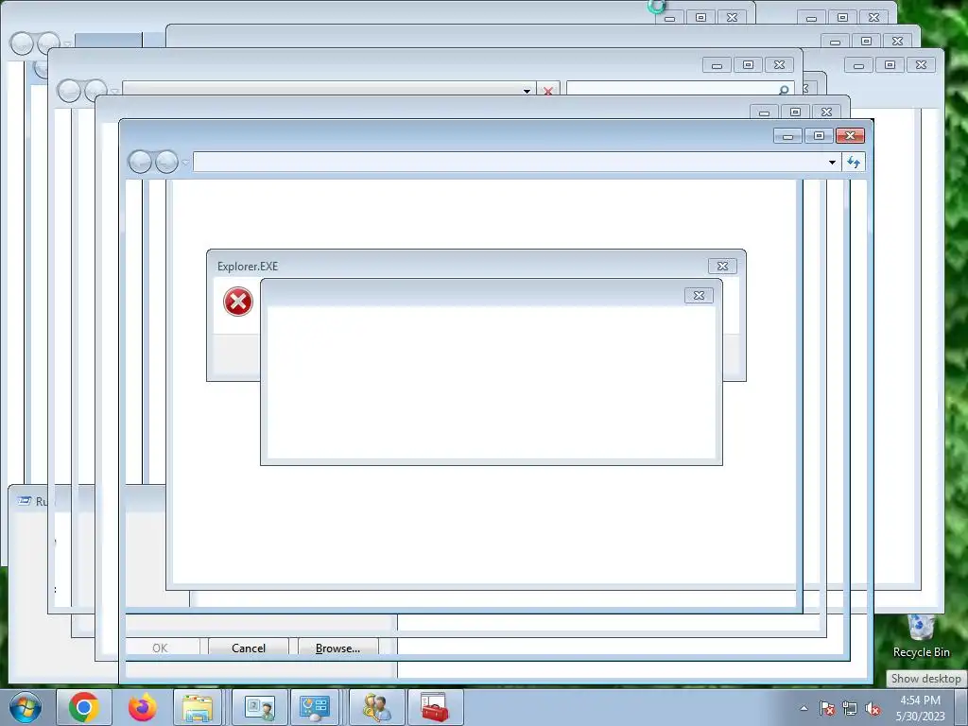Click Cancel in the Run dialog
Screen dimensions: 968x726
[x=249, y=648]
